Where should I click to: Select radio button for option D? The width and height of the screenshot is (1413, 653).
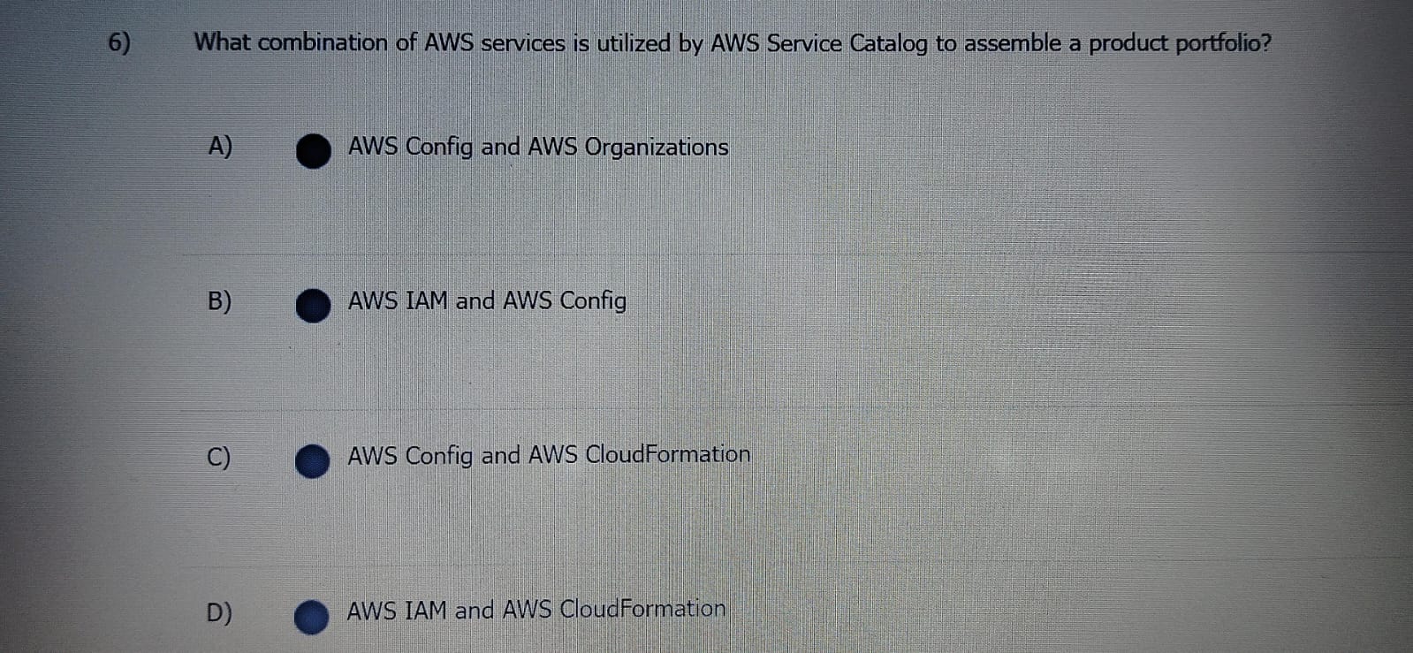pyautogui.click(x=311, y=616)
